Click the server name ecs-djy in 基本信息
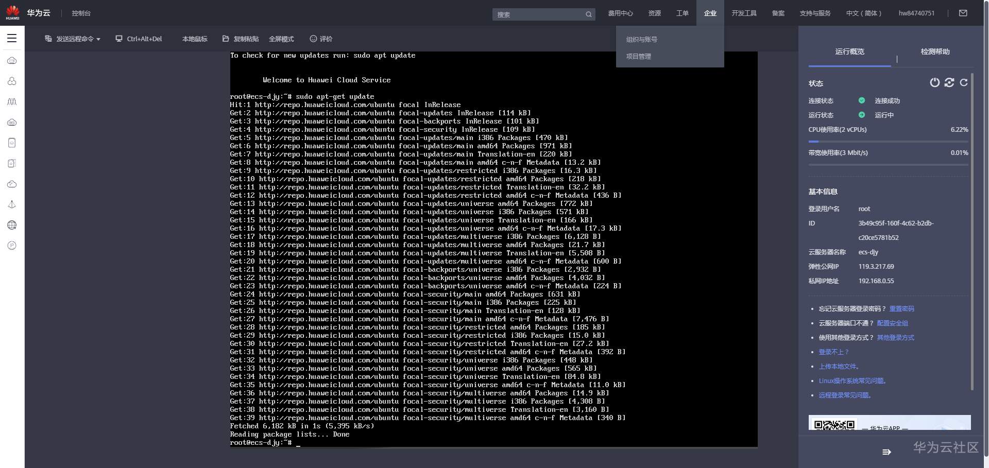The height and width of the screenshot is (468, 989). (x=868, y=252)
